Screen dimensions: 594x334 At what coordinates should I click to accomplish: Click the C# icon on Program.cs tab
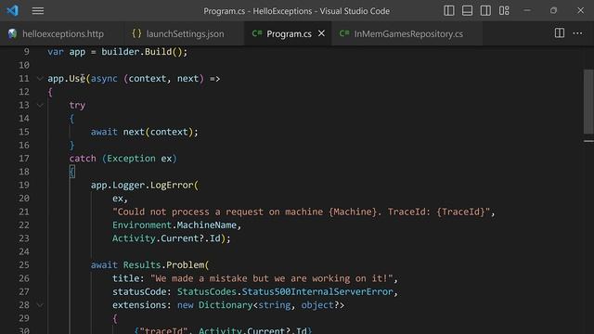point(257,33)
